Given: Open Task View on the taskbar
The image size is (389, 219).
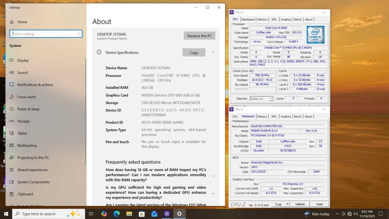Looking at the screenshot, I should tap(91, 214).
